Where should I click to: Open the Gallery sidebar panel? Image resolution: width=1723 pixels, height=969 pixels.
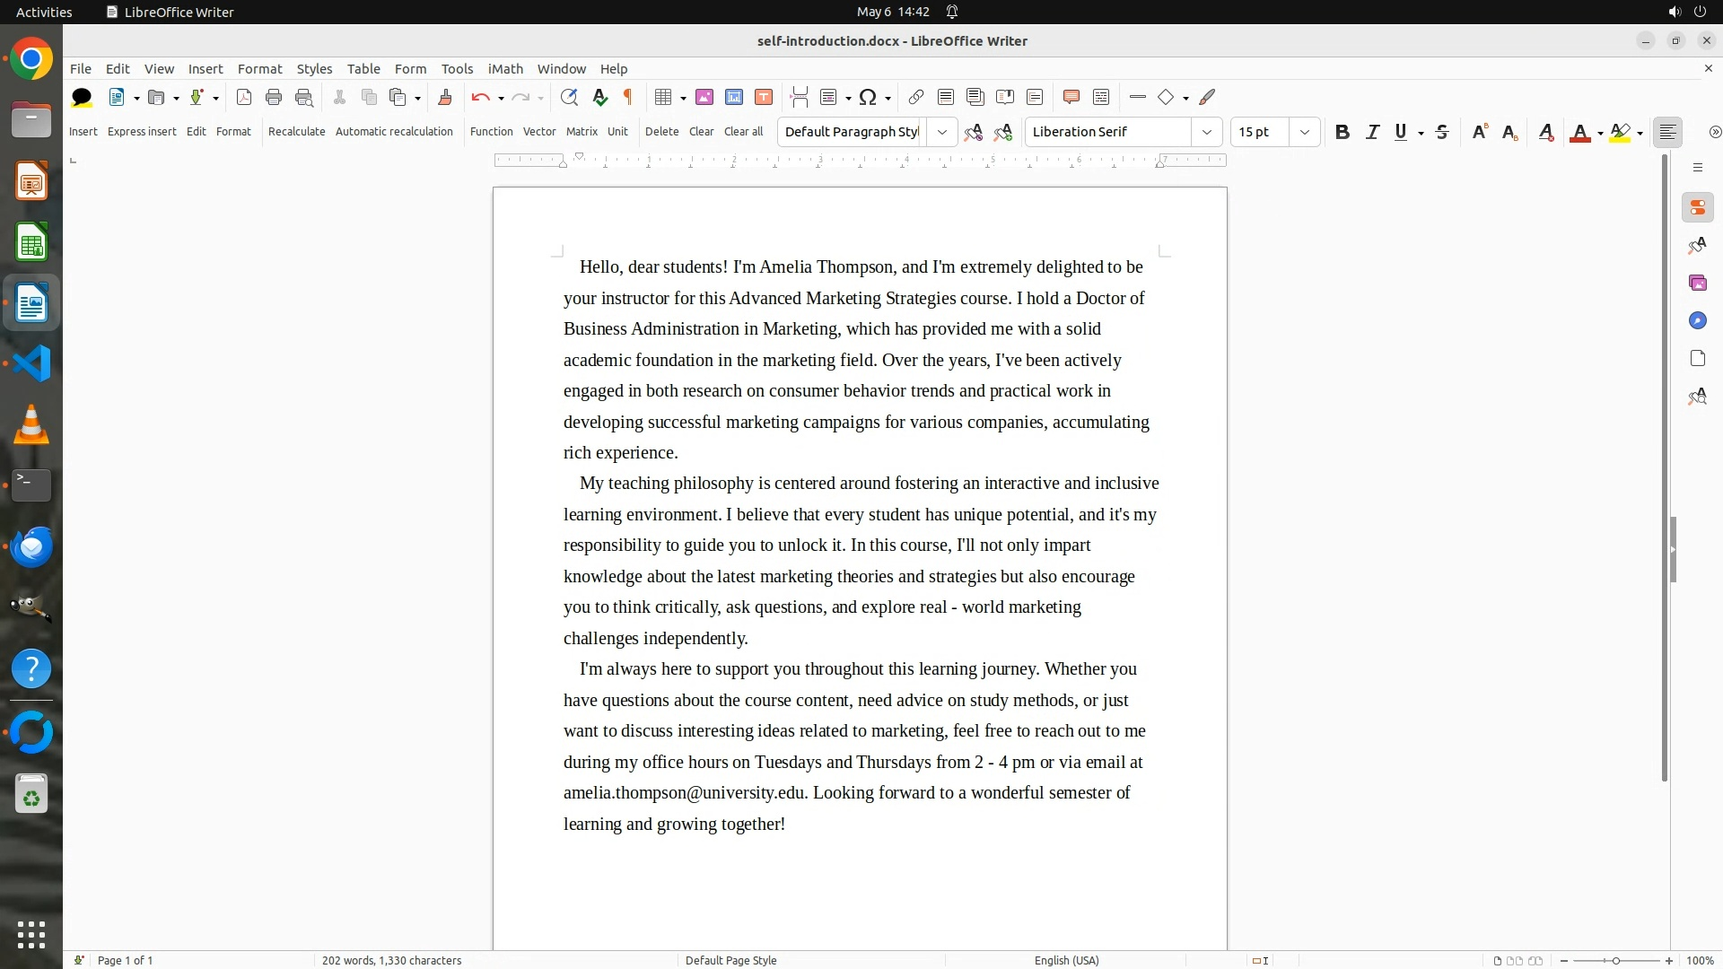pos(1697,283)
